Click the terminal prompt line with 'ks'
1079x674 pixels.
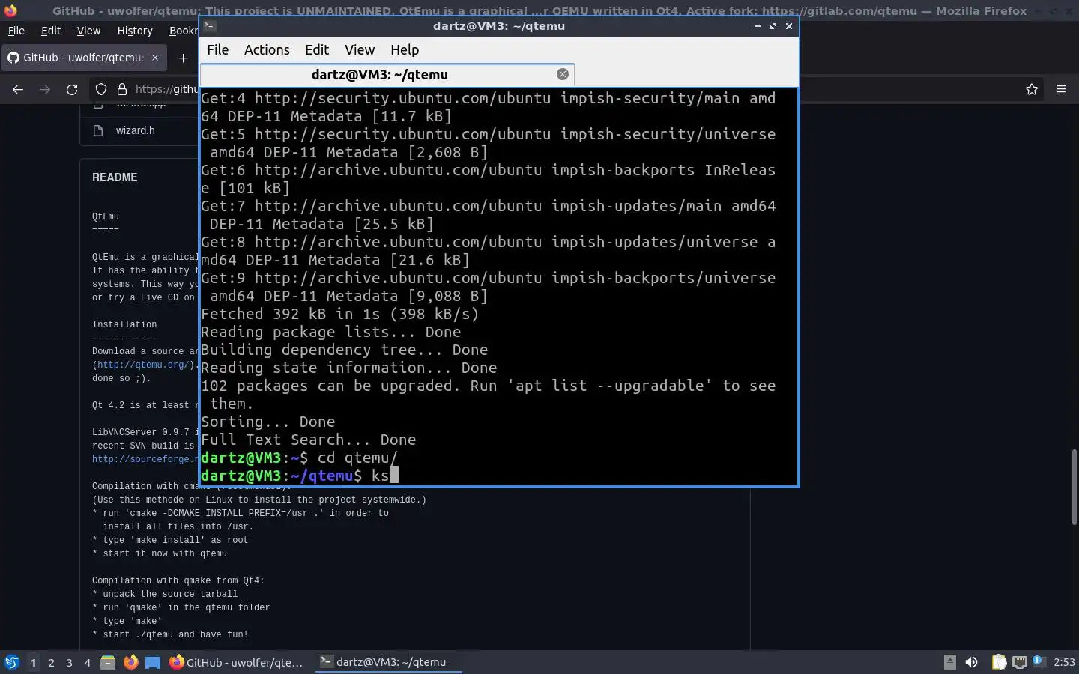click(x=300, y=476)
